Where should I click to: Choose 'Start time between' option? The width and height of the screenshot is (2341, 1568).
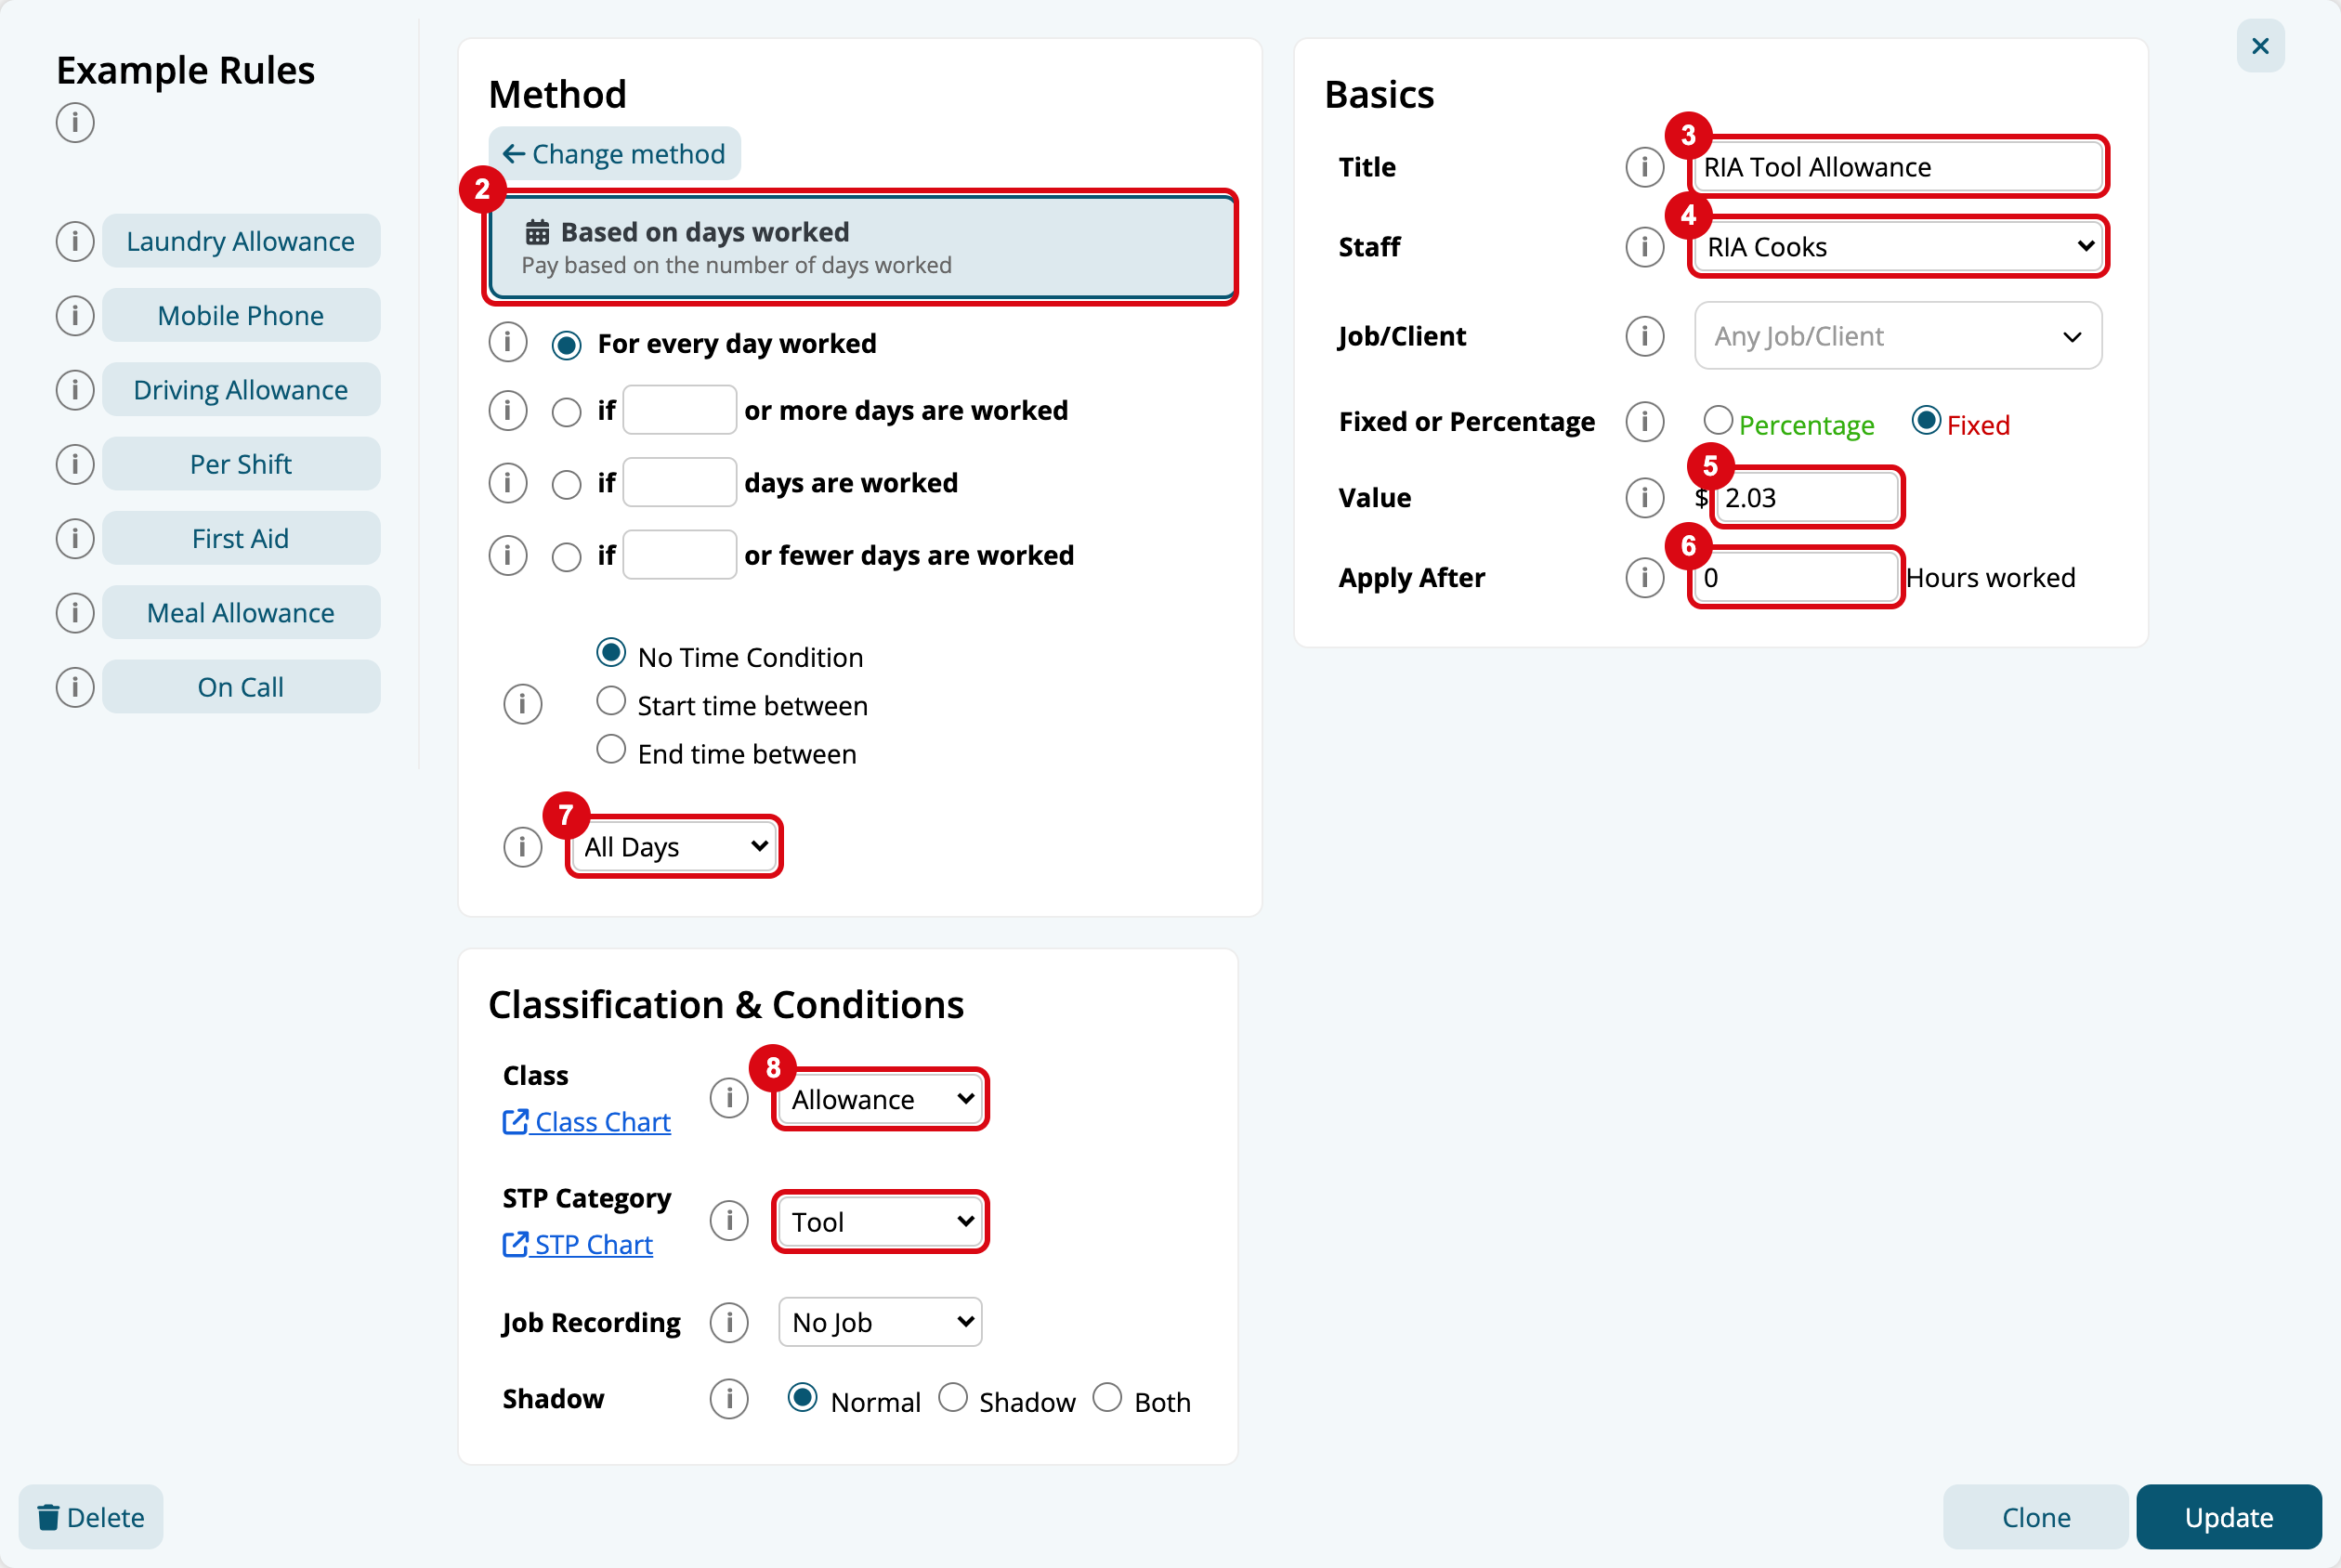pyautogui.click(x=611, y=701)
